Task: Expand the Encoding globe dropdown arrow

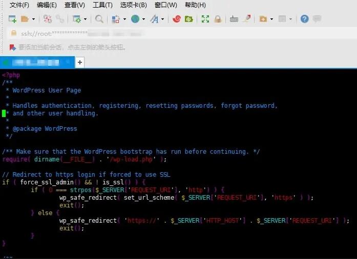Action: (x=143, y=19)
